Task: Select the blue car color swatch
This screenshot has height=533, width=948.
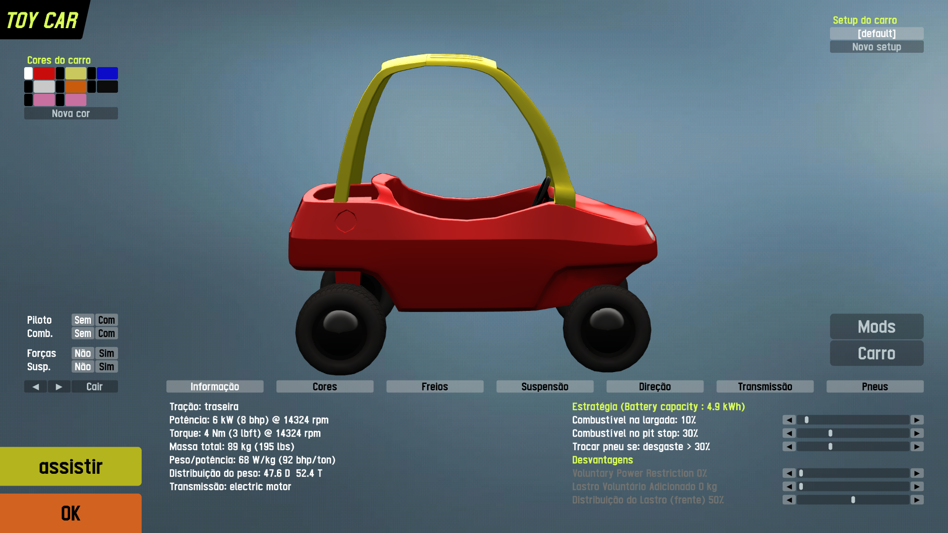Action: click(107, 73)
